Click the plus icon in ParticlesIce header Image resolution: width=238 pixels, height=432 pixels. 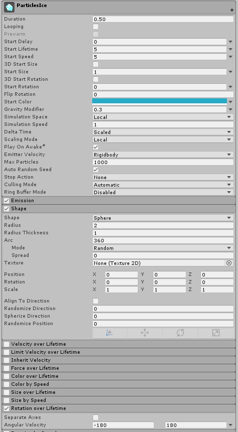[232, 10]
